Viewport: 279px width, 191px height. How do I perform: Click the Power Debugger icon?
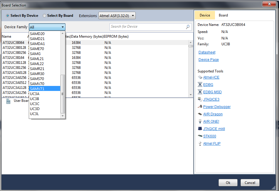point(200,107)
